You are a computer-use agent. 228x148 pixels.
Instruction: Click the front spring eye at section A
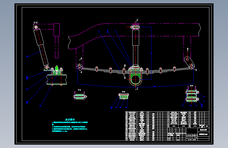(79, 66)
